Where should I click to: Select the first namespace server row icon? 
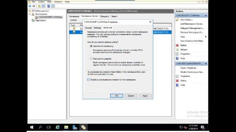(x=74, y=29)
